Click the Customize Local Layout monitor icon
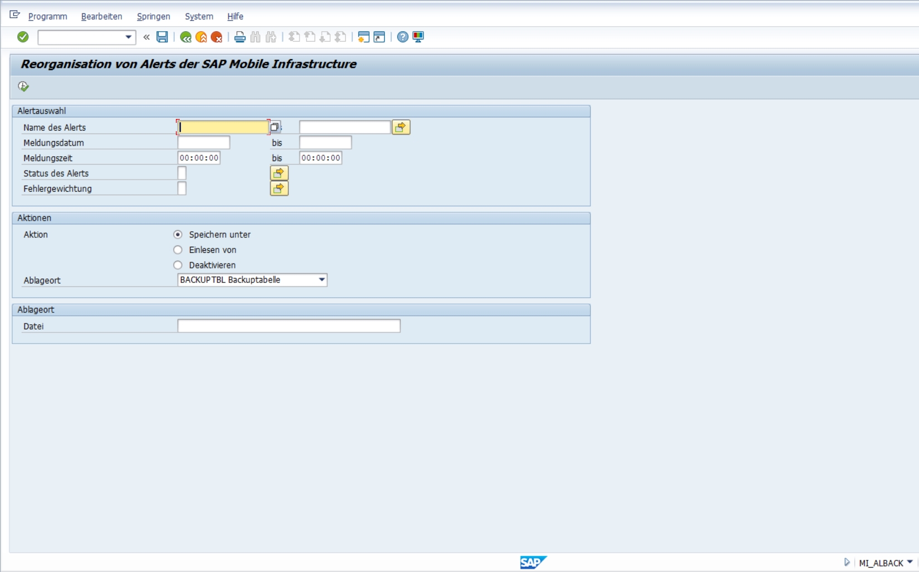The image size is (919, 572). 418,37
